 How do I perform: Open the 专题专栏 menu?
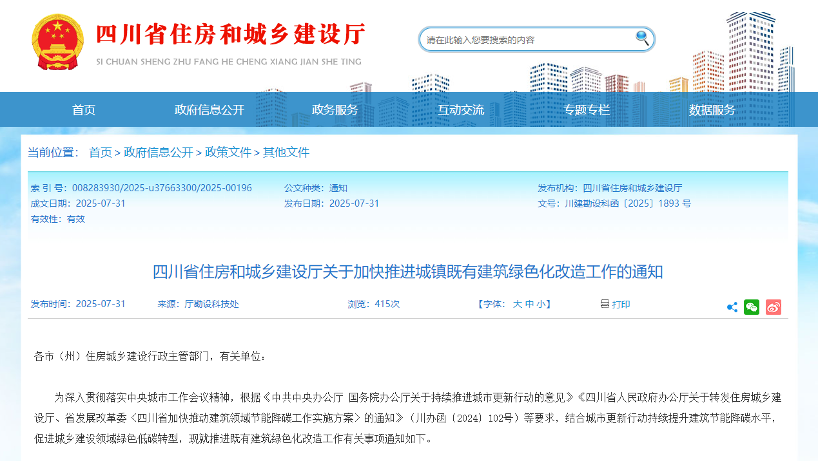tap(587, 109)
